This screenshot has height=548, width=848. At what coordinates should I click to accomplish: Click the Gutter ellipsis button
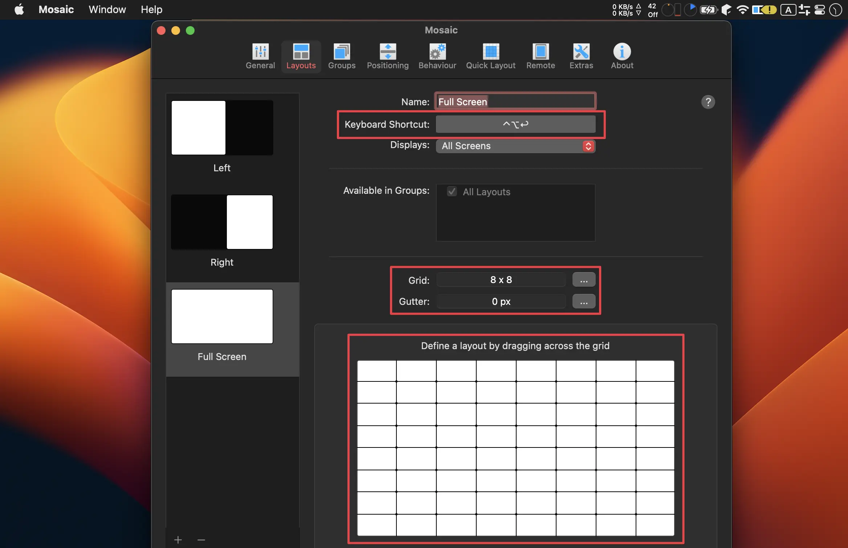583,302
